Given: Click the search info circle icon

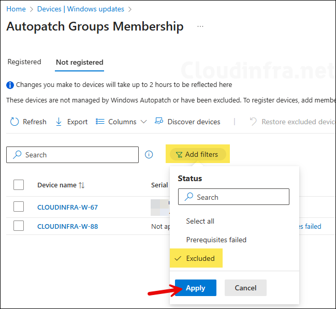Looking at the screenshot, I should point(149,154).
